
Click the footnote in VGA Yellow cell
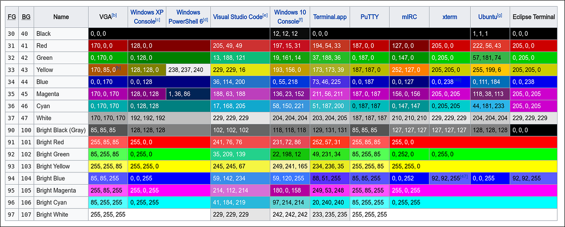(x=118, y=68)
